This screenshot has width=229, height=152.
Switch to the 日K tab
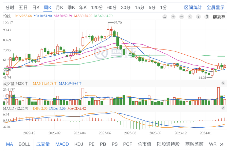coord(36,7)
